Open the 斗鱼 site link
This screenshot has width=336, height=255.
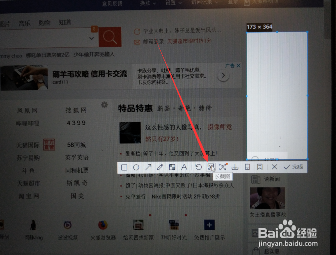click(28, 171)
